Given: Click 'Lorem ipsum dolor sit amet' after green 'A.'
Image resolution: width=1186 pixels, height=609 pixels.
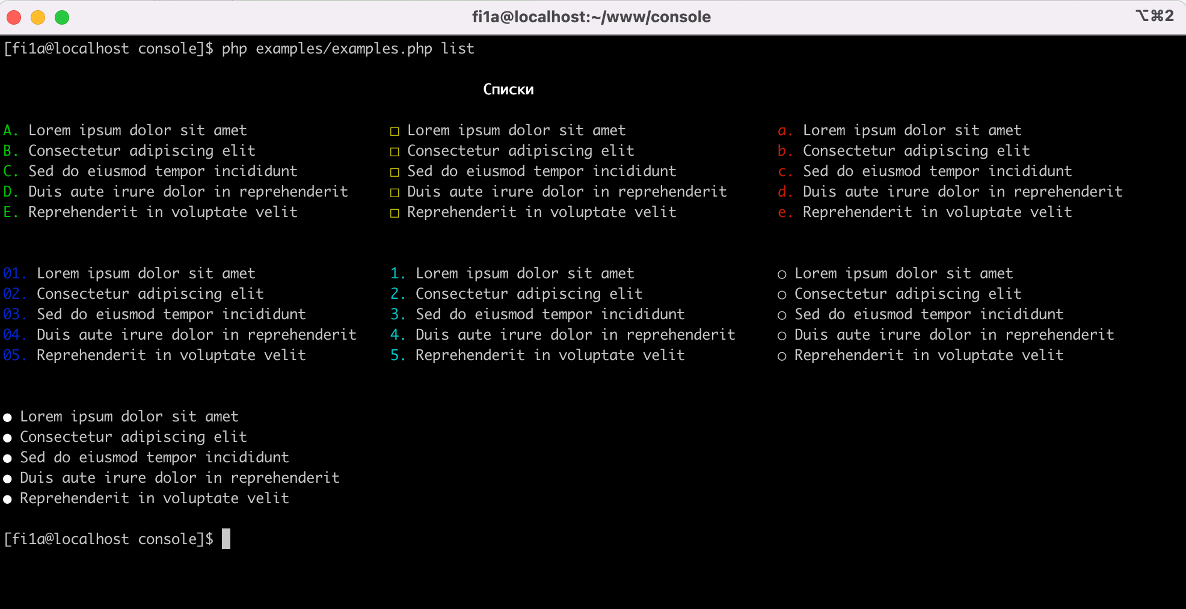Looking at the screenshot, I should coord(138,130).
